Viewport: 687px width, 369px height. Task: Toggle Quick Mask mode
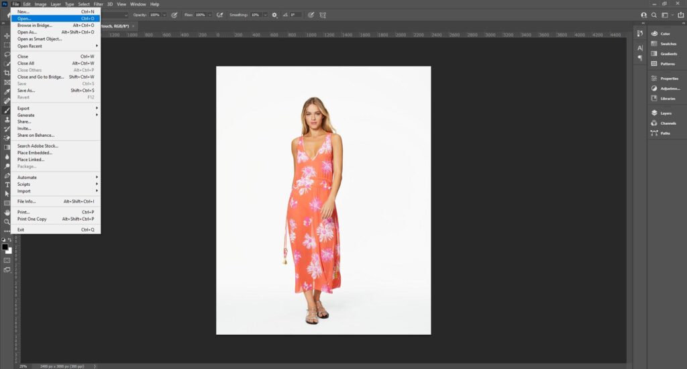(x=7, y=260)
